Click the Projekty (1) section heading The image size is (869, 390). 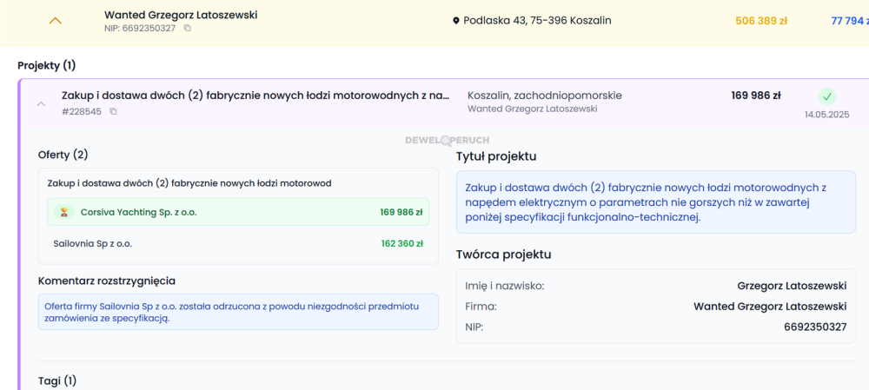pyautogui.click(x=47, y=65)
